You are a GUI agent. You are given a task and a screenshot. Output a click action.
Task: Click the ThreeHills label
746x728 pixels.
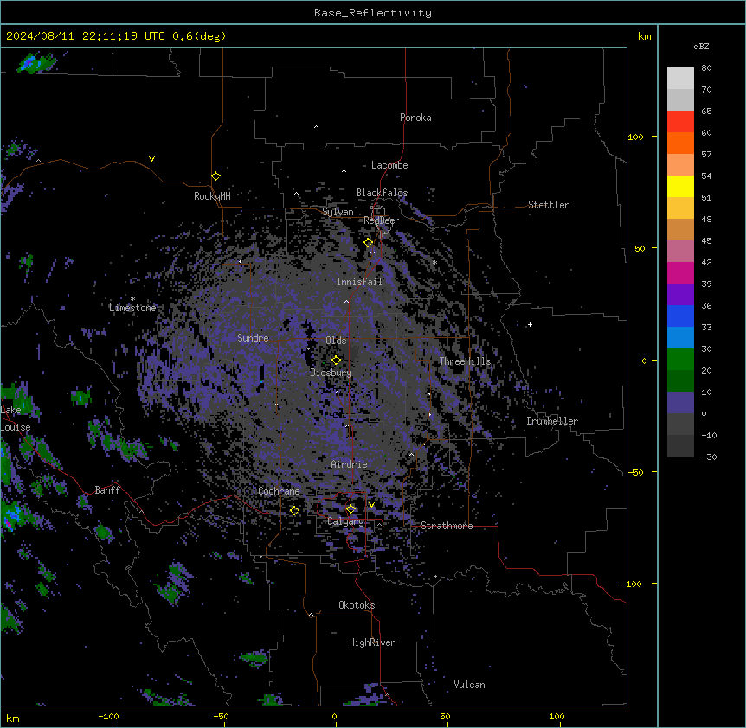pyautogui.click(x=465, y=361)
